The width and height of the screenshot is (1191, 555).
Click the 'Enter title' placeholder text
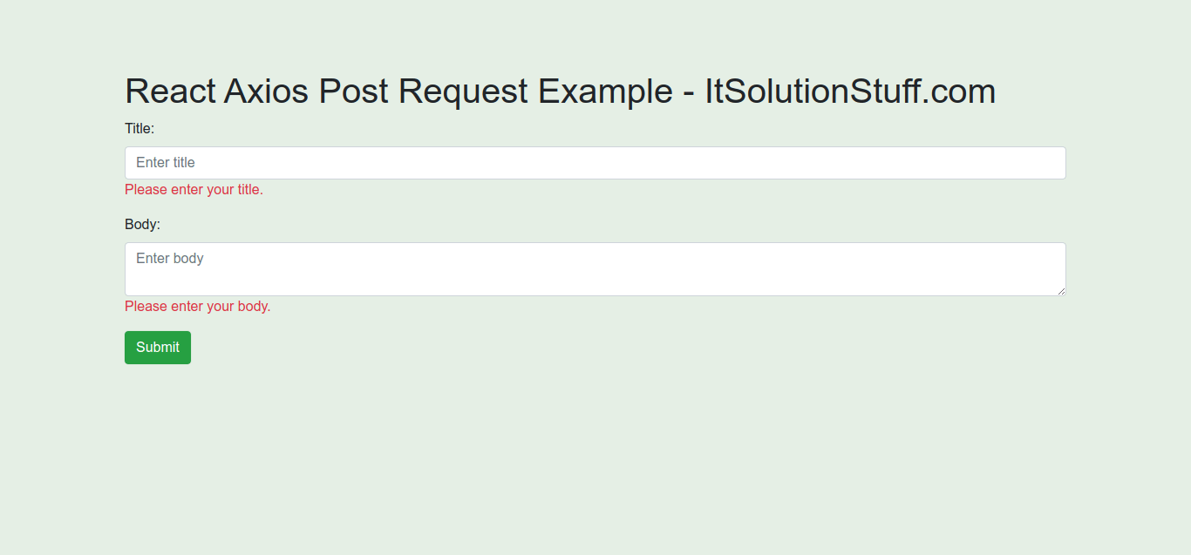165,162
